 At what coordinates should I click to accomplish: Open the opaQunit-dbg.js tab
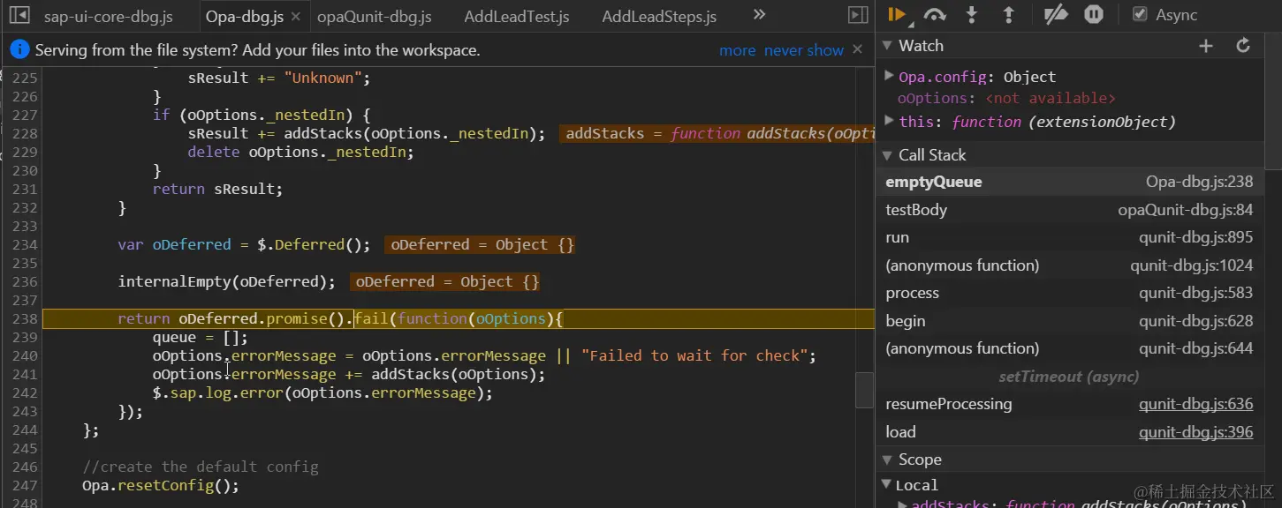tap(375, 17)
